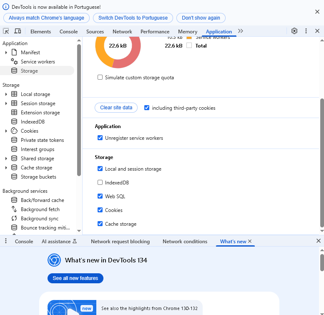Viewport: 324px width, 315px height.
Task: Click the Storage database icon in Application section
Action: coord(14,71)
